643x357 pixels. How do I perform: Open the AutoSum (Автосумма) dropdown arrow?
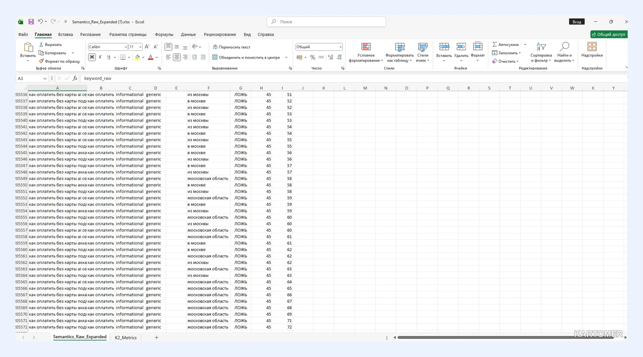pos(525,44)
